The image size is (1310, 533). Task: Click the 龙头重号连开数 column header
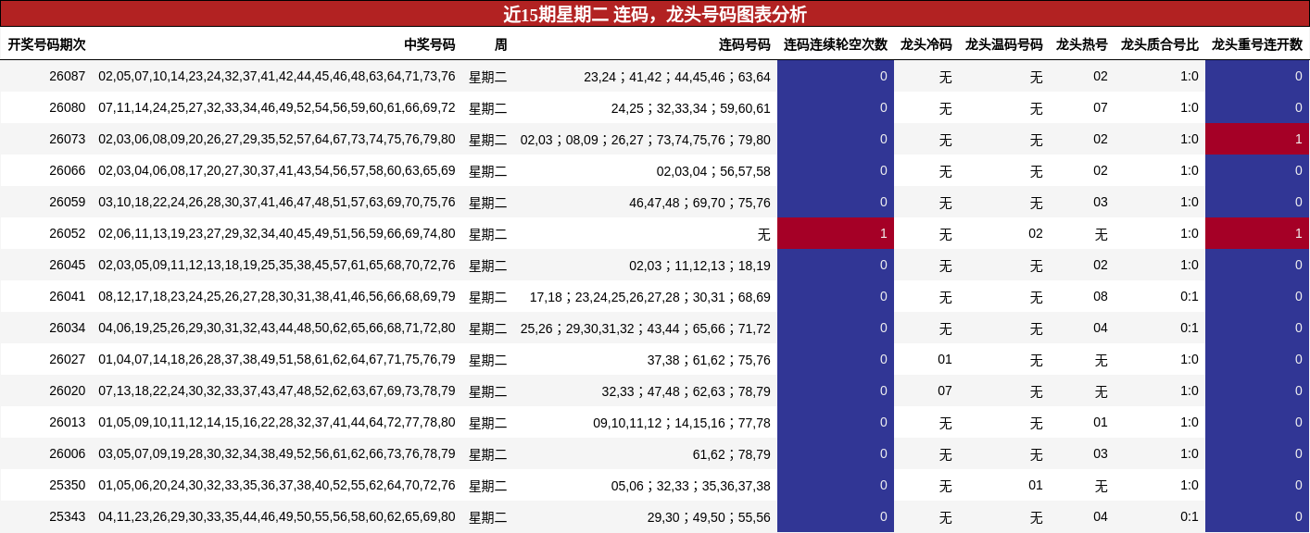pos(1256,42)
